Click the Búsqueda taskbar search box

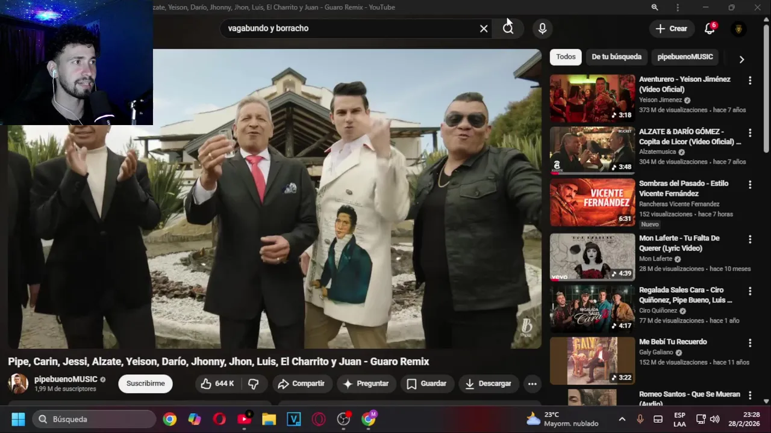click(x=93, y=419)
